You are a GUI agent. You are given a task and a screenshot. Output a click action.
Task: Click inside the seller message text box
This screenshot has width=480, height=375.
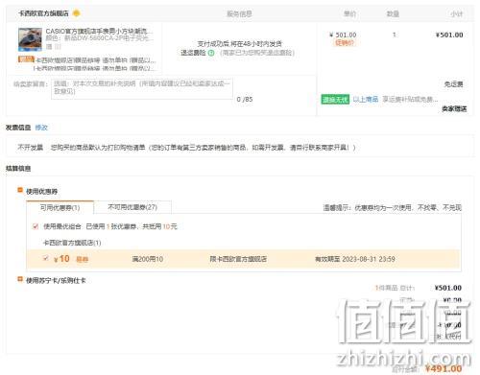[142, 88]
